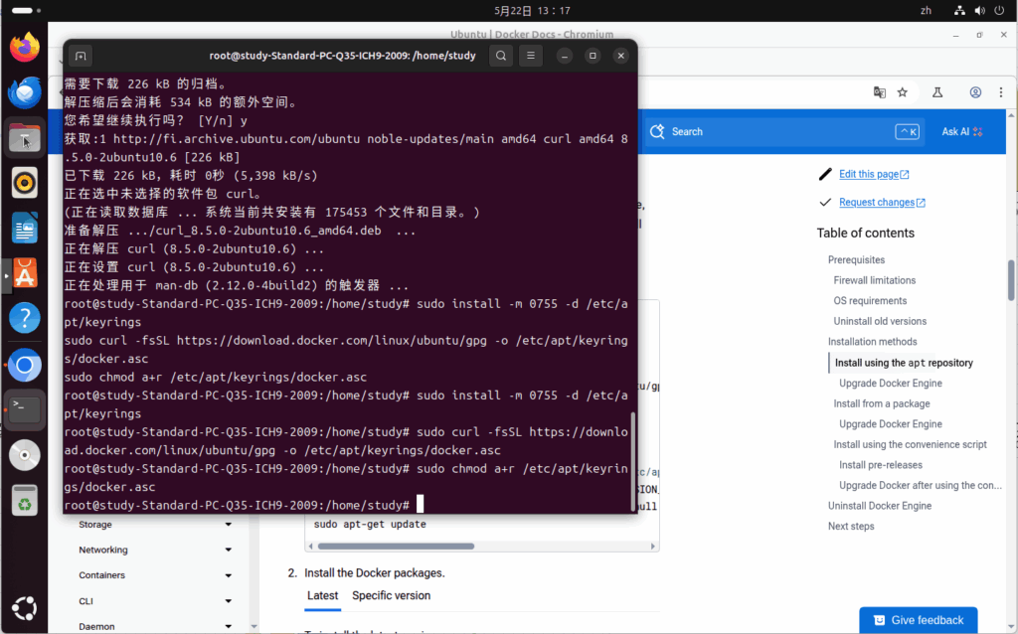
Task: Jump to Next steps section
Action: [851, 527]
